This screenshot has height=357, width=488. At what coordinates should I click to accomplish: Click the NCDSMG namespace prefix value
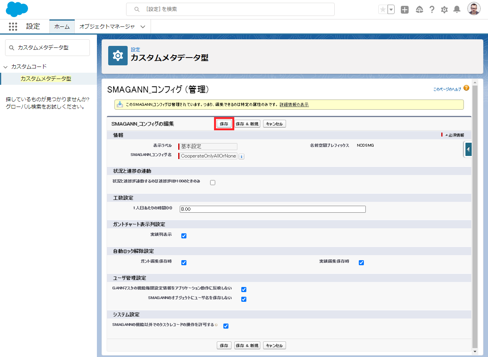point(365,145)
